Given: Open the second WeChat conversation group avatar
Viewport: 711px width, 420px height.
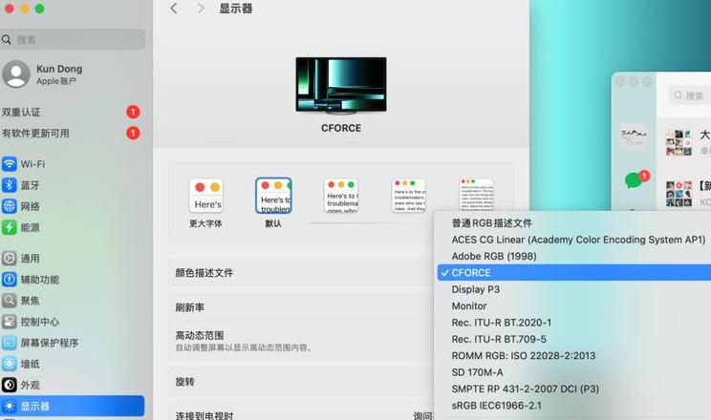Looking at the screenshot, I should coord(679,194).
